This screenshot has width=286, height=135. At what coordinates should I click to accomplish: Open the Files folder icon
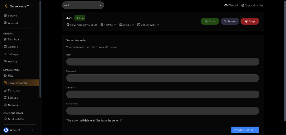(x=5, y=76)
